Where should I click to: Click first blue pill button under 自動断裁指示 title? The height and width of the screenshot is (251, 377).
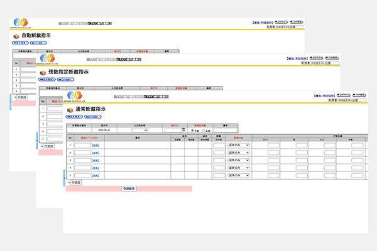tap(21, 43)
